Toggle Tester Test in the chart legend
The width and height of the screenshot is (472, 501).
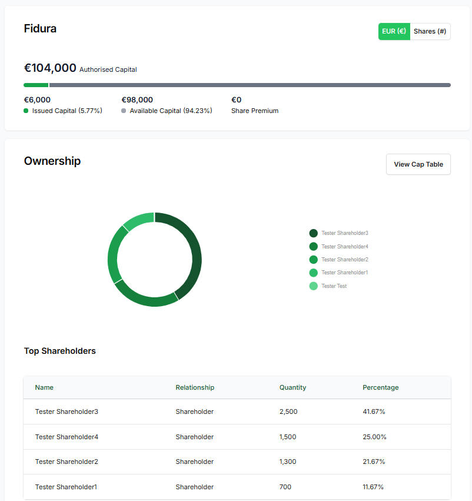click(335, 286)
